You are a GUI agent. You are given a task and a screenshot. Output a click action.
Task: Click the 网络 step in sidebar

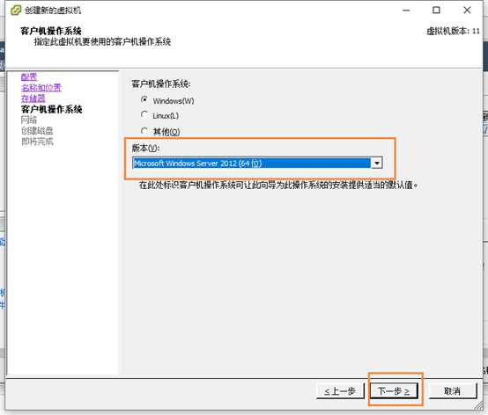point(29,120)
